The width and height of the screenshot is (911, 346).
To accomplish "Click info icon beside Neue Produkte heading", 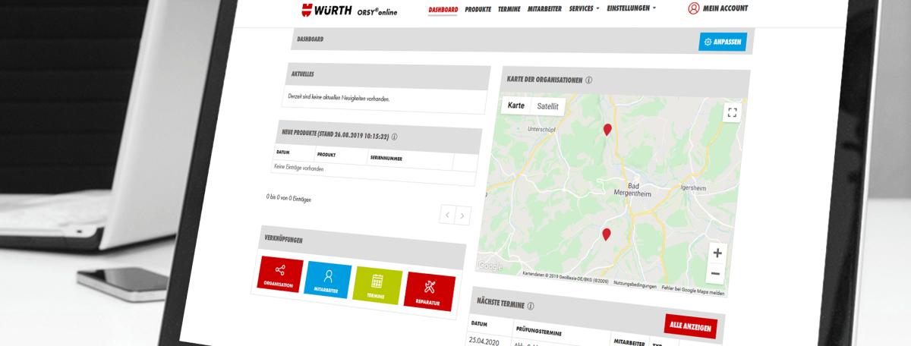I will [x=394, y=137].
